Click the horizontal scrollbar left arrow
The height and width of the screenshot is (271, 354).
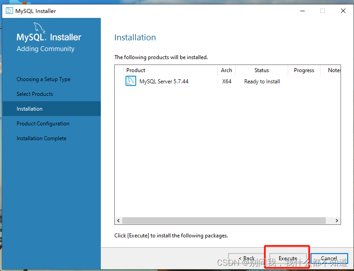(x=118, y=220)
